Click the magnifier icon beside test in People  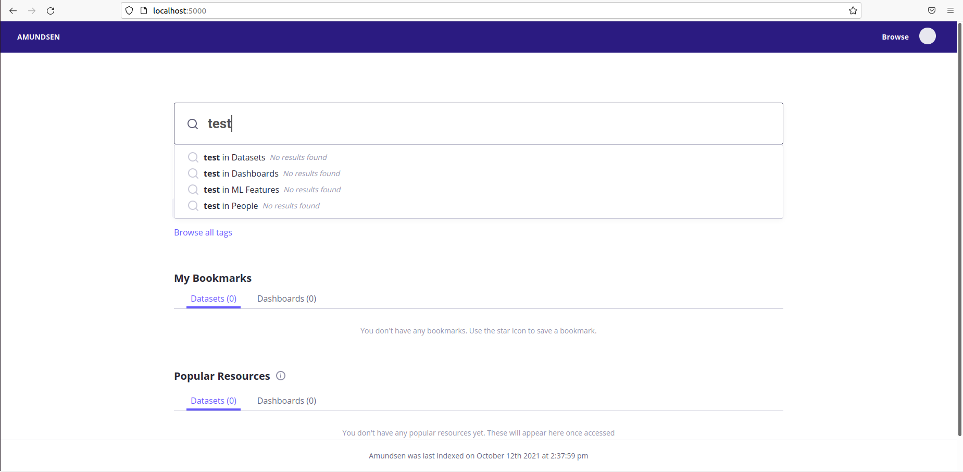192,206
